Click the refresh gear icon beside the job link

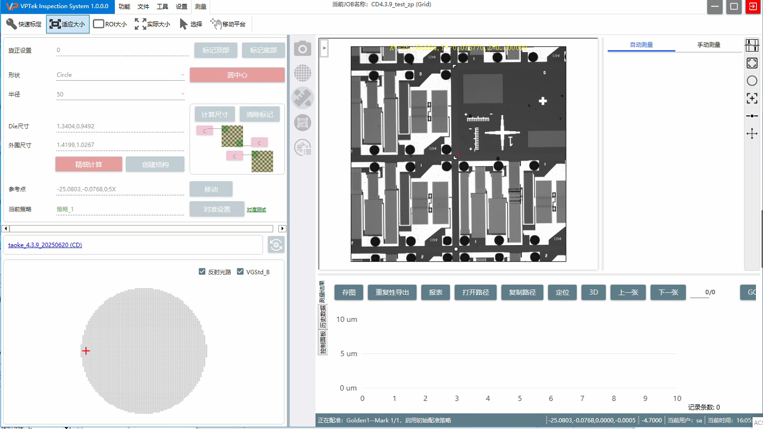click(276, 245)
